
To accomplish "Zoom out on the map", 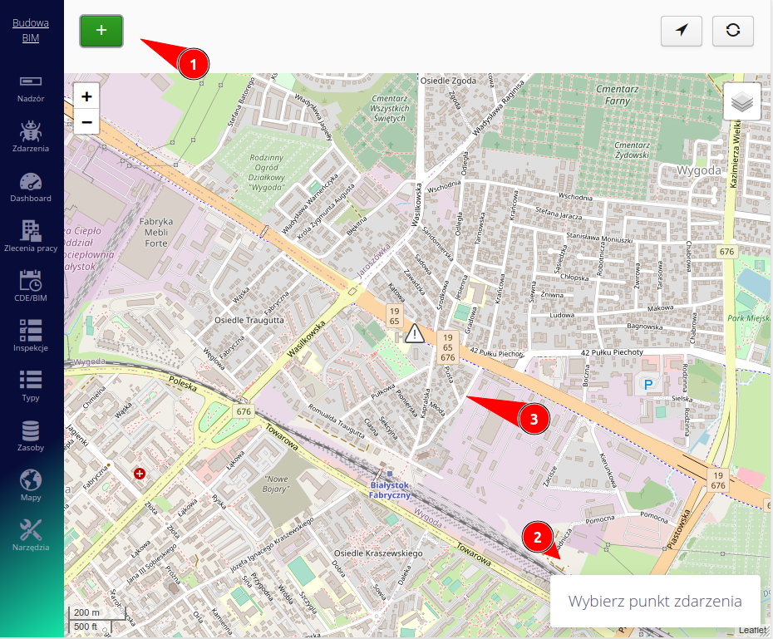I will click(86, 123).
